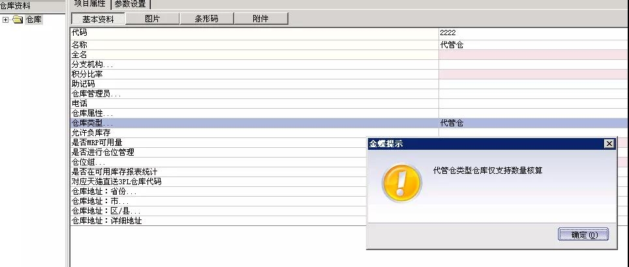Select the 仓库类型 row
Image resolution: width=629 pixels, height=267 pixels.
(x=254, y=123)
